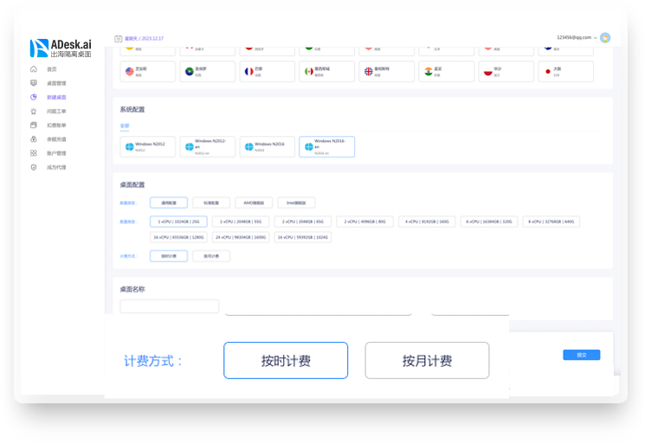
Task: Pick the 2 vCPU | 4096GB | 80G spec
Action: click(364, 222)
